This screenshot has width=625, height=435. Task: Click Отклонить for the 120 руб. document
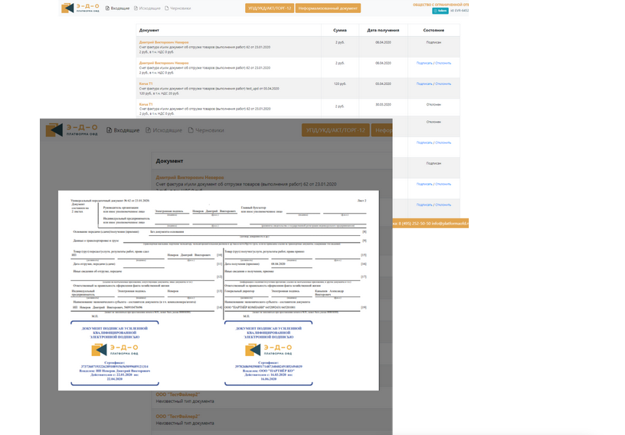coord(443,83)
